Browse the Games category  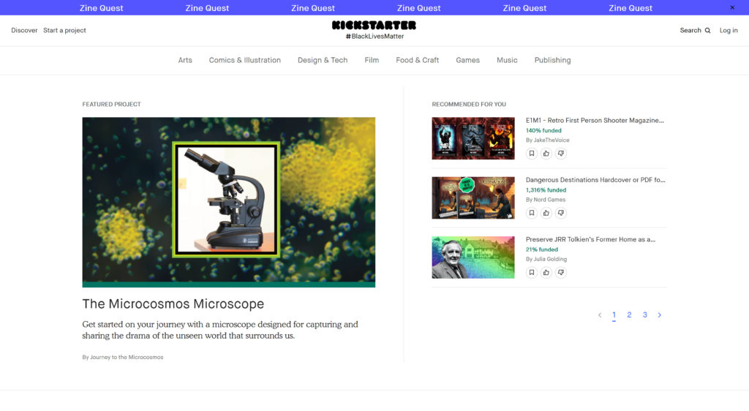(467, 60)
